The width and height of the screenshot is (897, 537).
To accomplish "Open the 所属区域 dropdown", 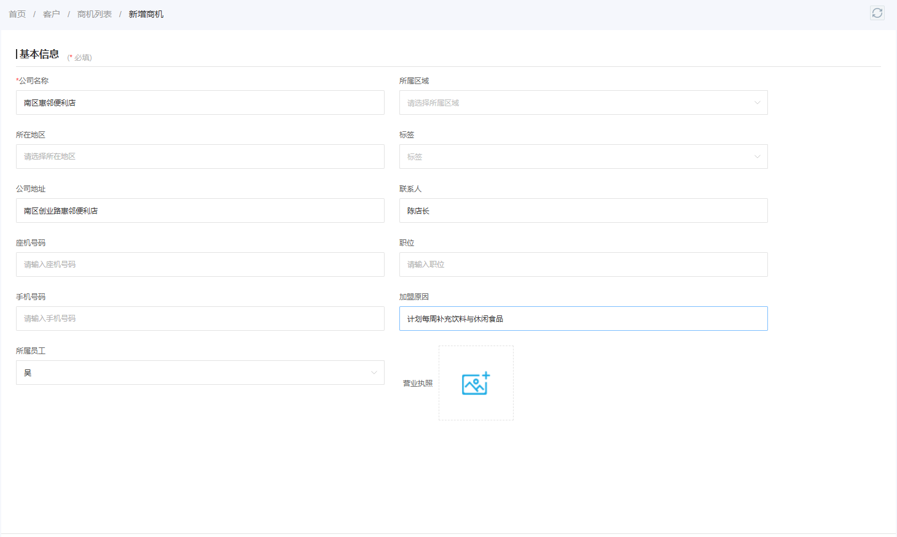I will click(583, 102).
